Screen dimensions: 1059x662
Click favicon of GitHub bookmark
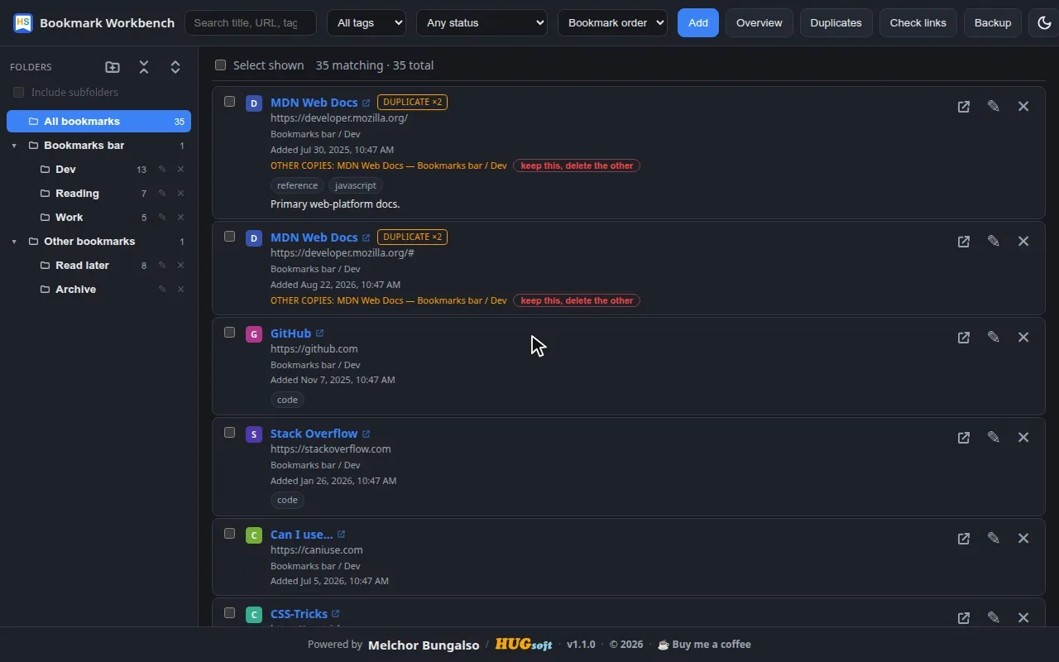point(254,334)
